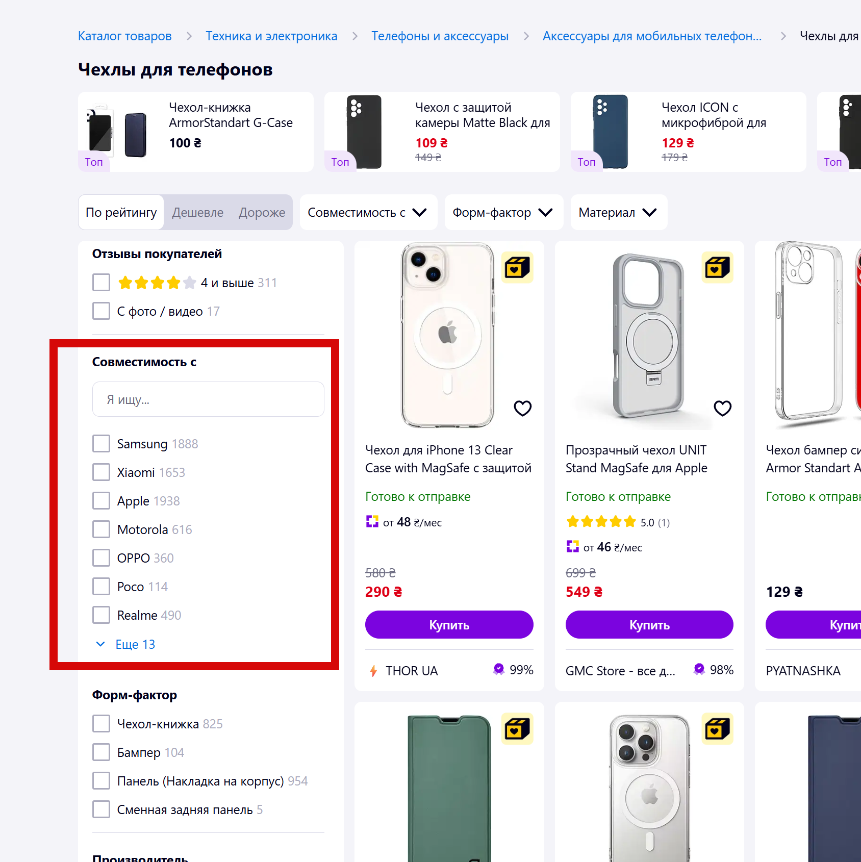Viewport: 861px width, 862px height.
Task: Click delivery box badge on green book case
Action: tap(517, 728)
